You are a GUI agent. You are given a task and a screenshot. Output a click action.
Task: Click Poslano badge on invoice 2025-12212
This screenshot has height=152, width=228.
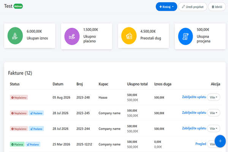33,144
